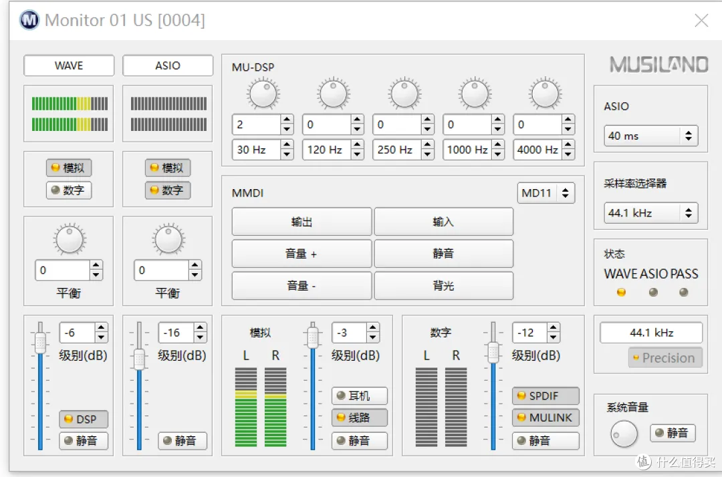The image size is (722, 477).
Task: Toggle ASIO 数字 digital output
Action: [168, 190]
